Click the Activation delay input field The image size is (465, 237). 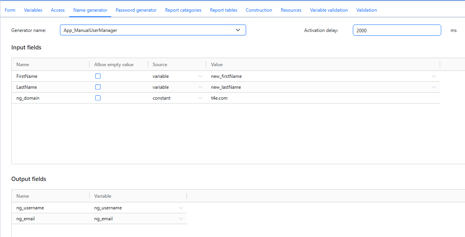(x=397, y=30)
